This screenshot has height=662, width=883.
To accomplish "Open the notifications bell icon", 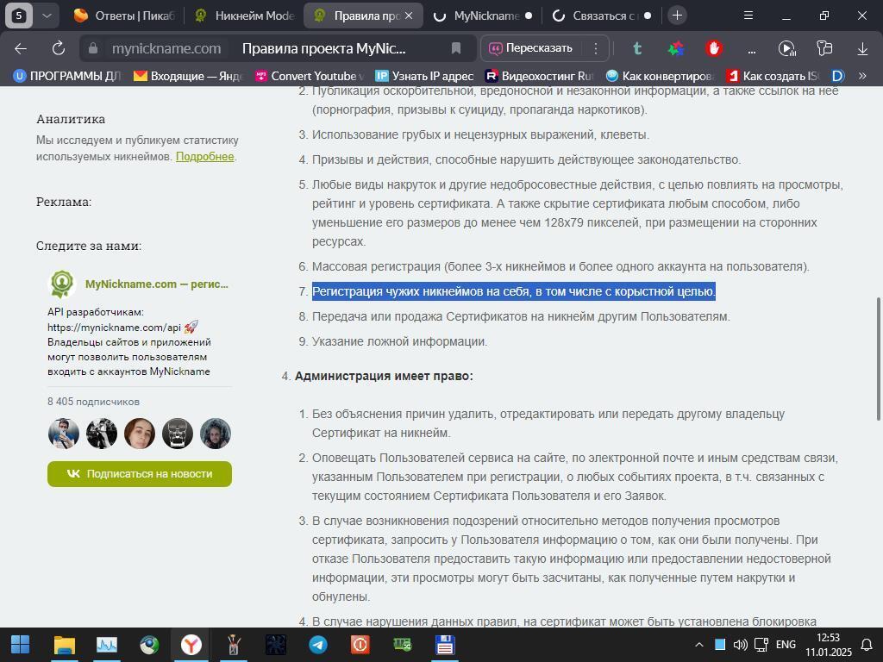I will tap(867, 645).
